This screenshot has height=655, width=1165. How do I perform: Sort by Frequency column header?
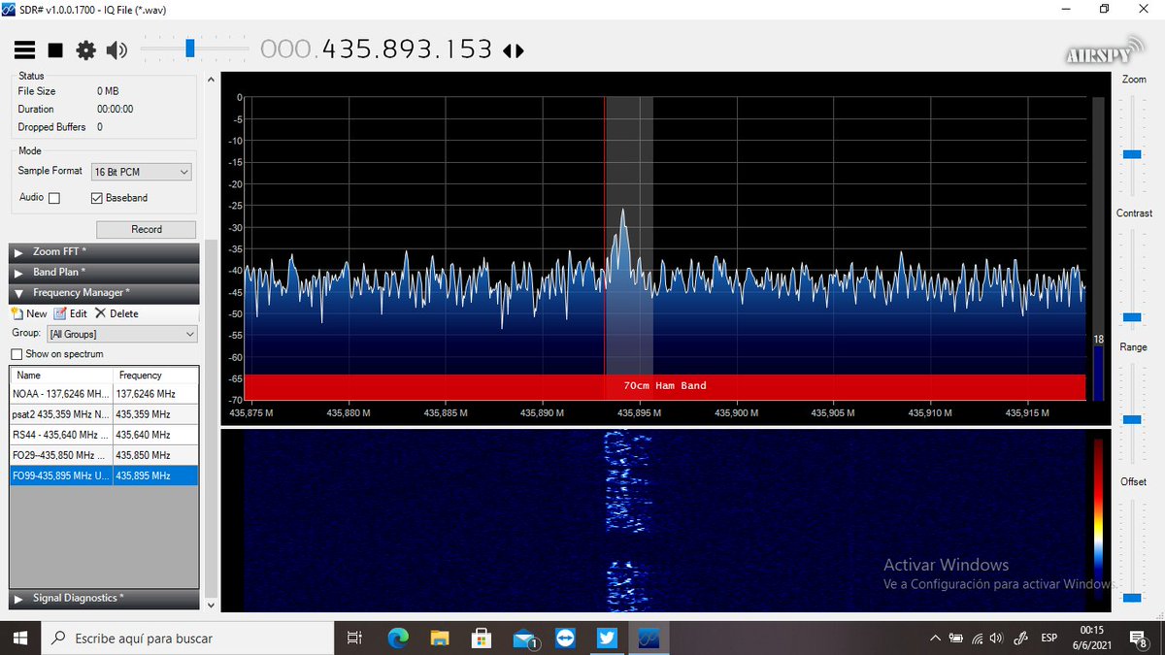(x=155, y=375)
